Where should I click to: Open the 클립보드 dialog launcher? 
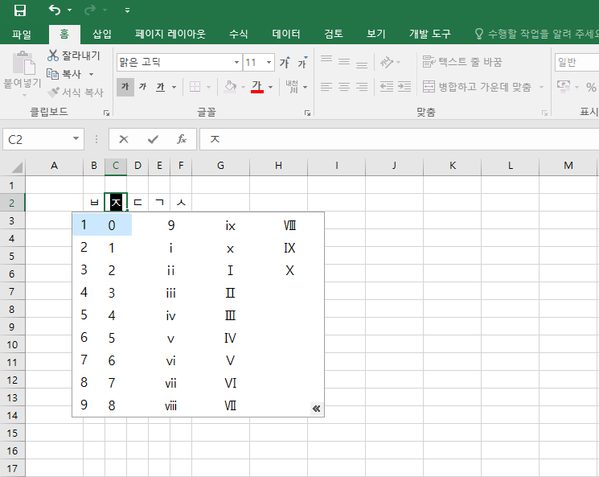click(107, 113)
